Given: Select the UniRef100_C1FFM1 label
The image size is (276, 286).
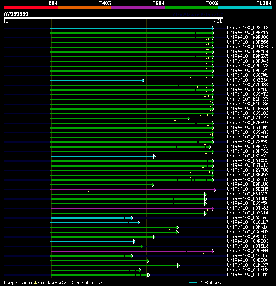Looking at the screenshot, I should pyautogui.click(x=248, y=274).
